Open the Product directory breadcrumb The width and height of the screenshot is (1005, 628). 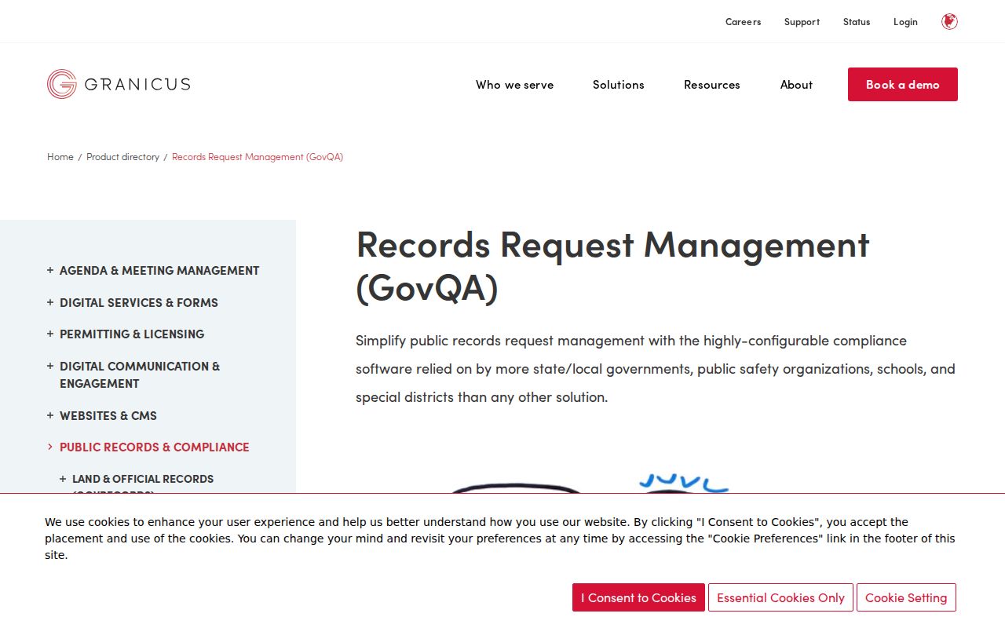pos(122,157)
